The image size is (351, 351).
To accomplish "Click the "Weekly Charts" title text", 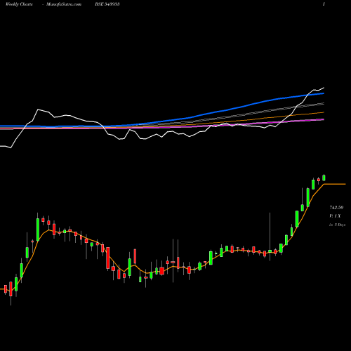I will tap(19, 4).
